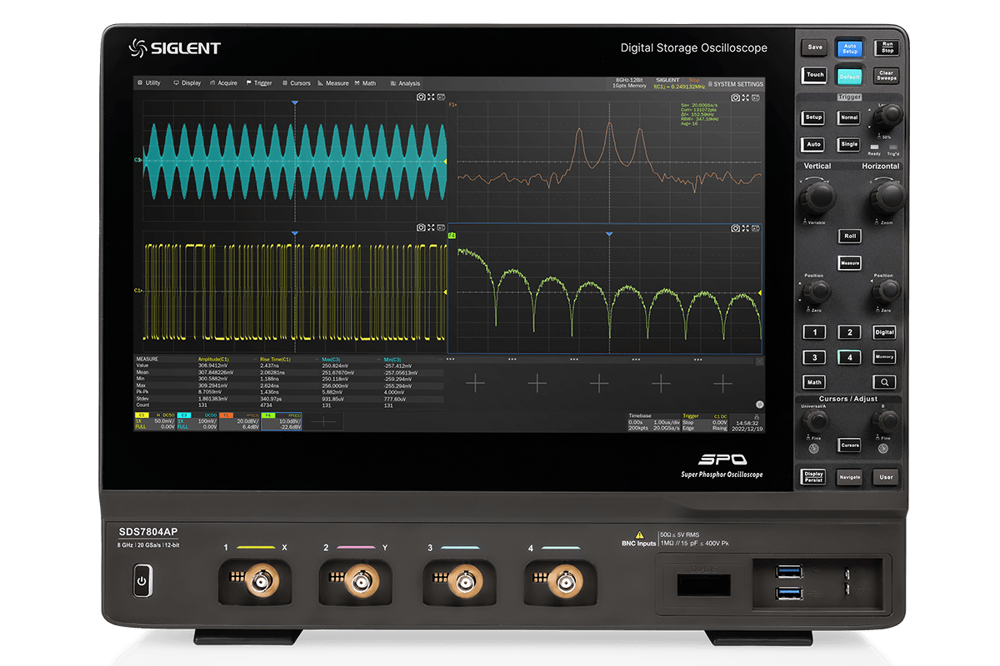Click the first plus sign in measurement area
Screen dimensions: 1000x666
pos(475,383)
